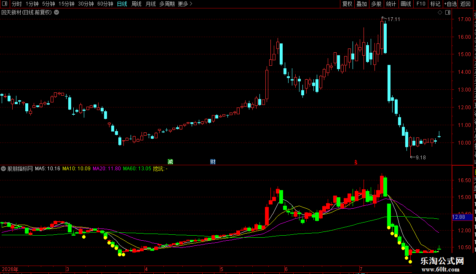Open the stock title dropdown arrow
476x274 pixels.
coord(56,13)
